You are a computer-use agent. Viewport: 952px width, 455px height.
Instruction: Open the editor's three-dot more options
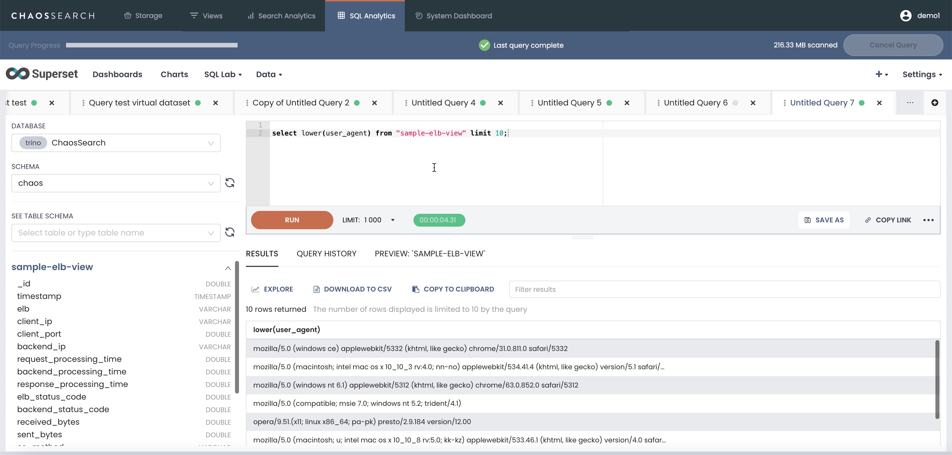[x=928, y=220]
